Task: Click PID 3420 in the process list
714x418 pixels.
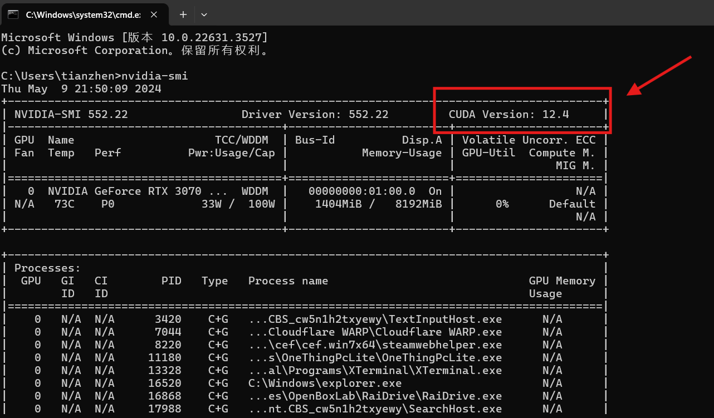Action: click(x=168, y=319)
